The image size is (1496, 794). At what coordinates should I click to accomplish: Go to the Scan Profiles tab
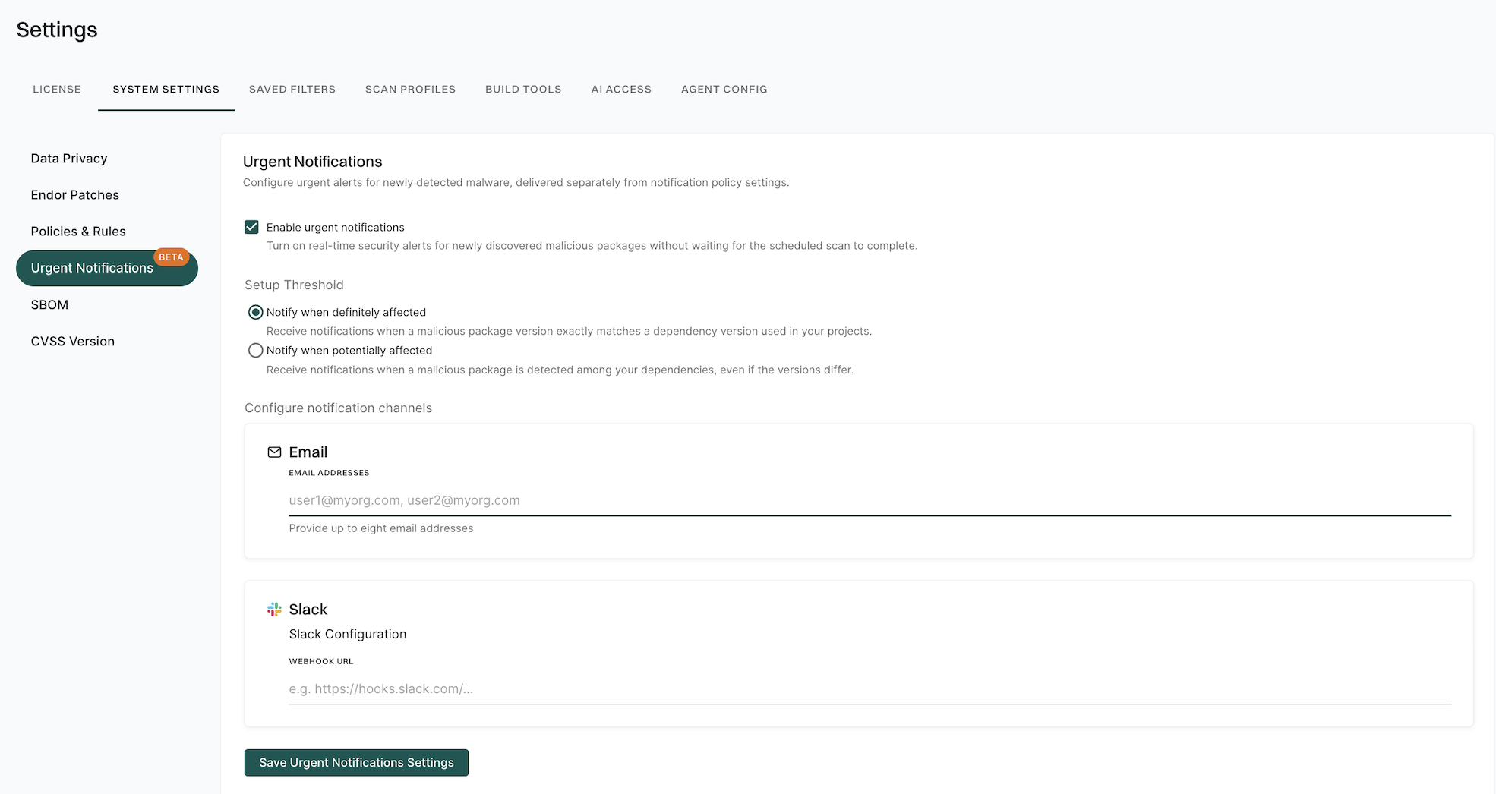(410, 90)
